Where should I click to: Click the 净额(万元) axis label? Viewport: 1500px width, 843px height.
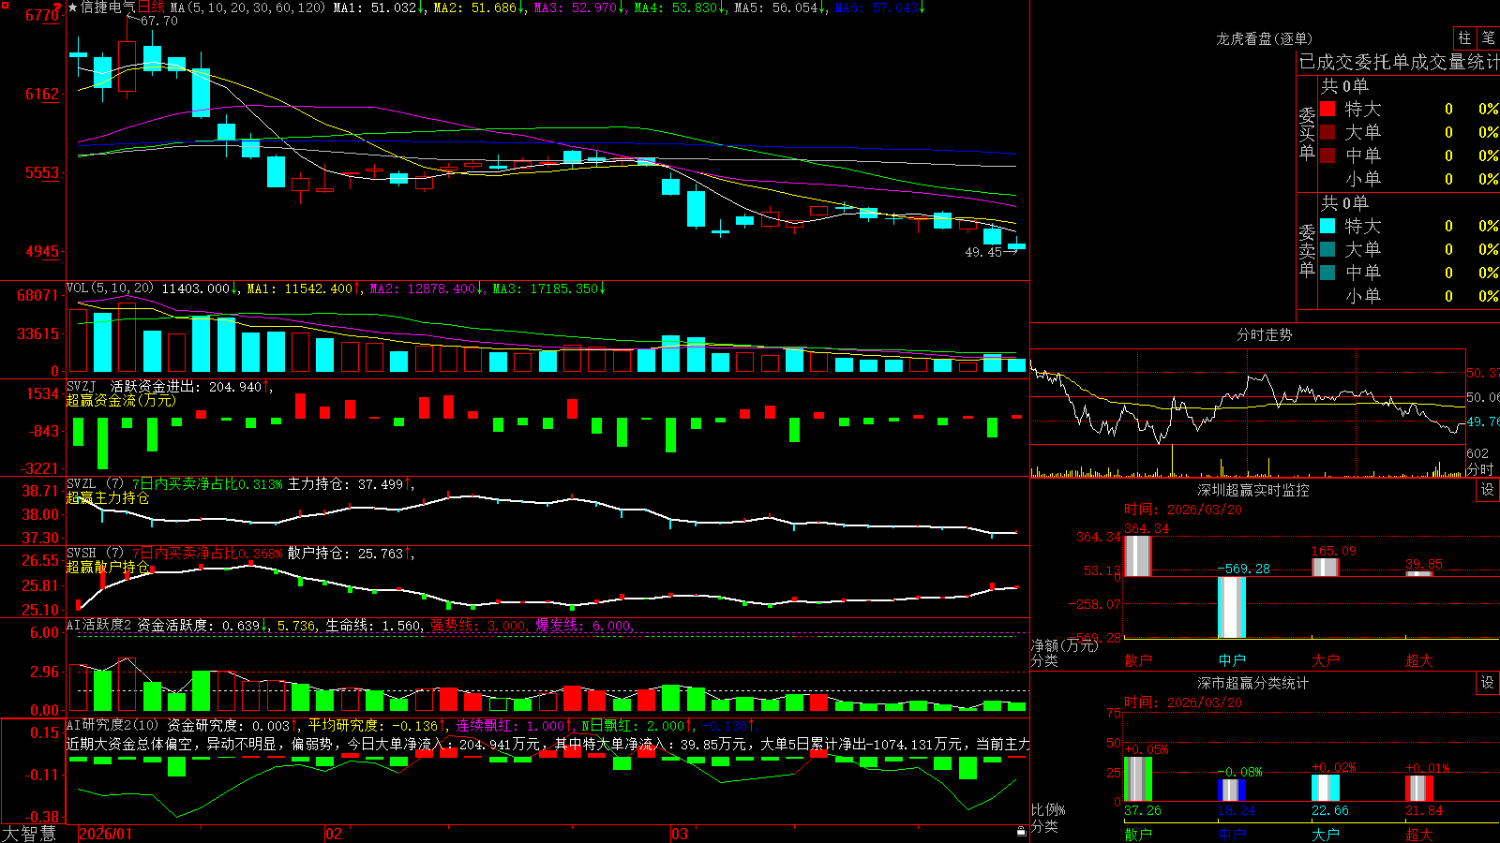[x=1064, y=645]
